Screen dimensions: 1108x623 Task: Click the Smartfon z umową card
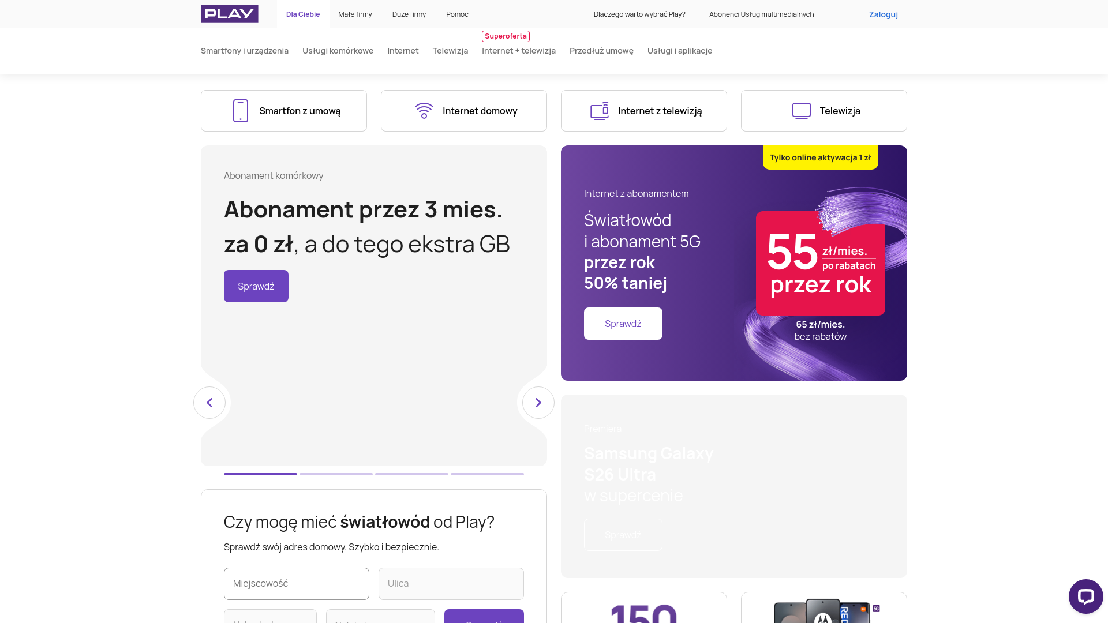tap(284, 111)
